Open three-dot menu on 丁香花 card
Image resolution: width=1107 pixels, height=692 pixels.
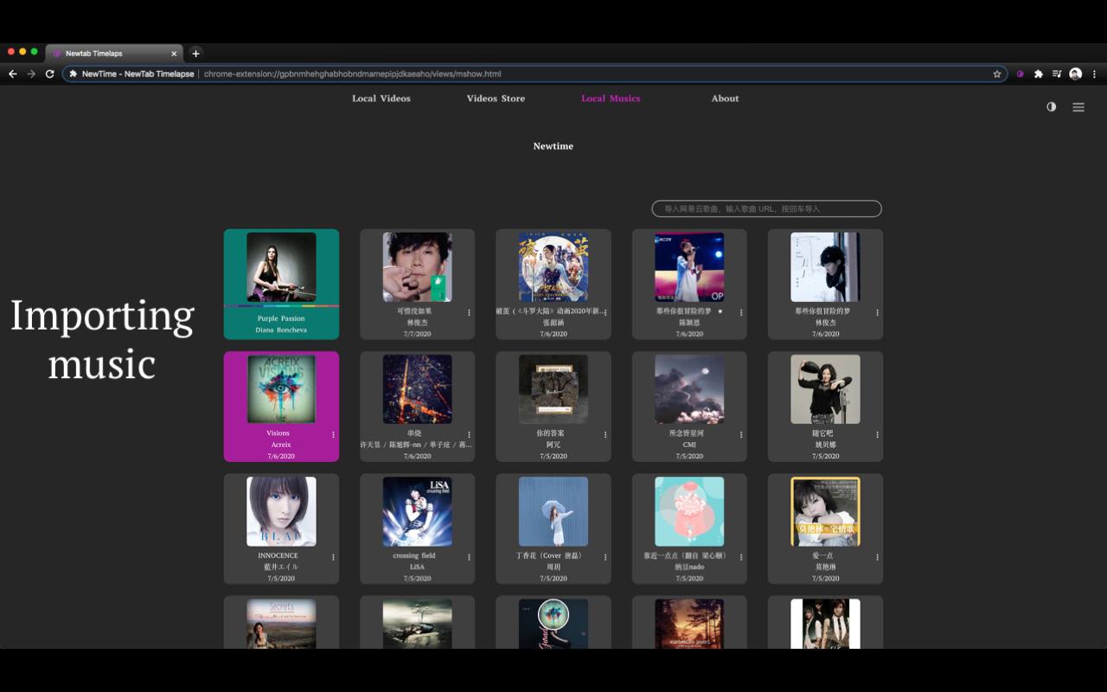click(x=605, y=557)
